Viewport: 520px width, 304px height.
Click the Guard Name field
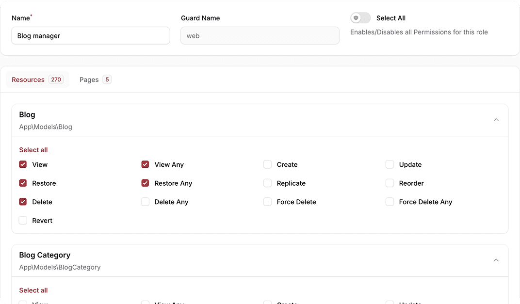pos(260,36)
